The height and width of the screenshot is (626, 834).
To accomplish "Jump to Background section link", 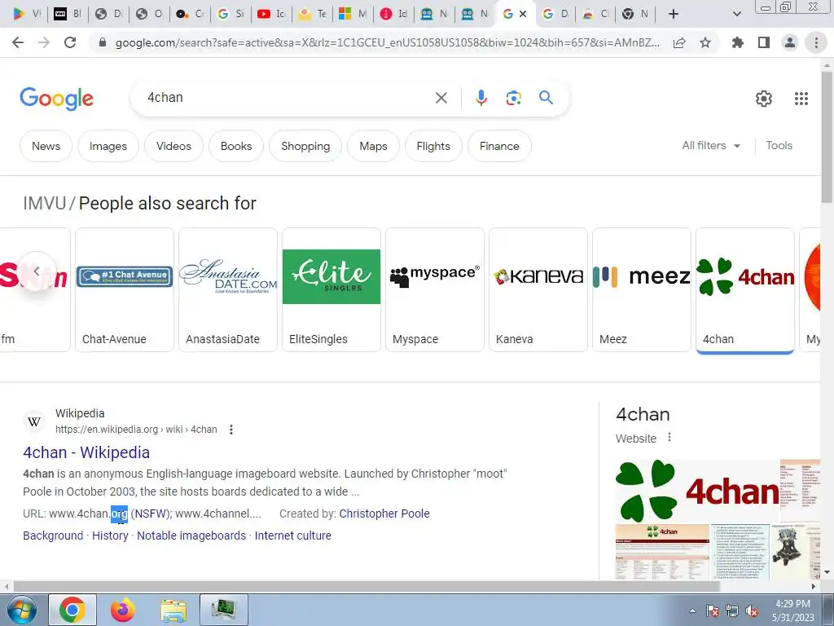I will tap(53, 536).
